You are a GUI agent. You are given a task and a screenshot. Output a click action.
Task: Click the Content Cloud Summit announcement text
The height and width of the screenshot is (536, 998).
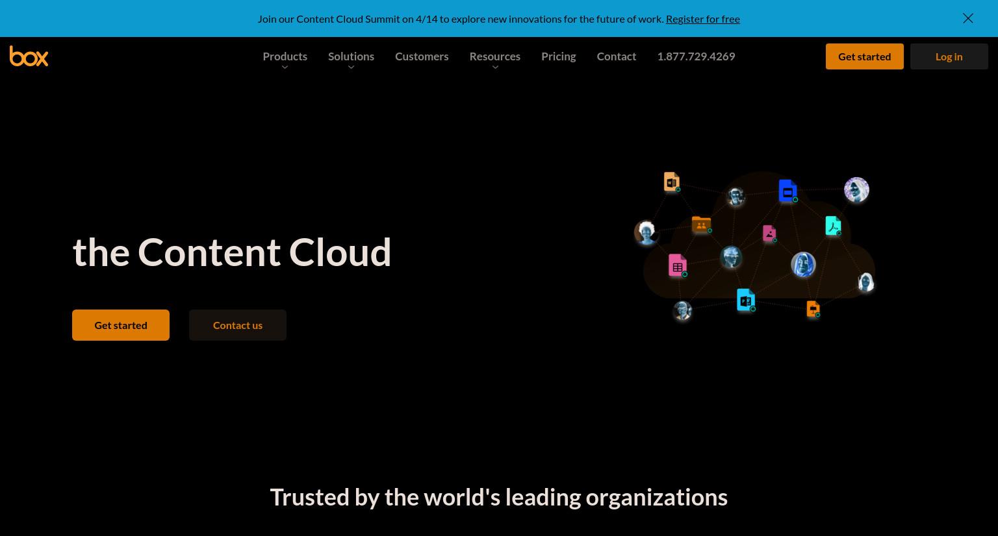point(461,19)
